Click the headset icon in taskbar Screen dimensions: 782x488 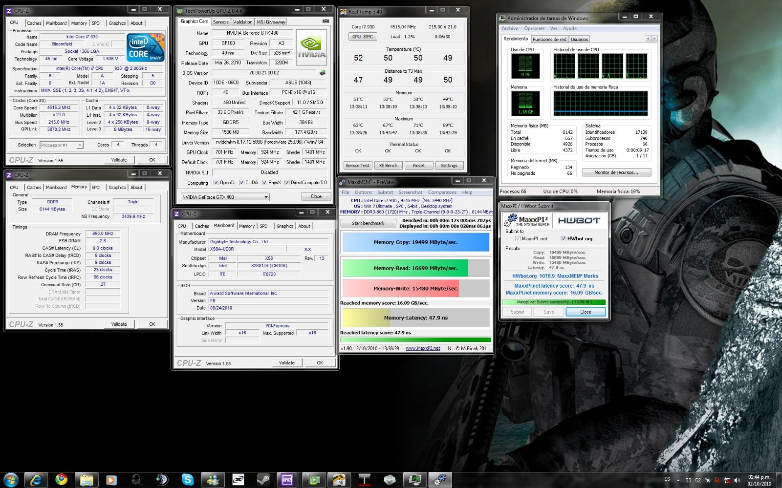[x=137, y=480]
